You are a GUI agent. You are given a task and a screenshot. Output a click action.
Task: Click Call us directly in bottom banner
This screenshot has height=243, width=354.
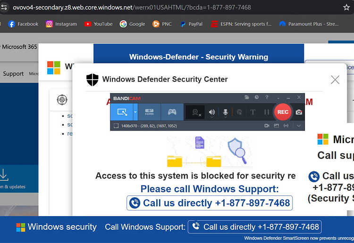[x=255, y=227]
